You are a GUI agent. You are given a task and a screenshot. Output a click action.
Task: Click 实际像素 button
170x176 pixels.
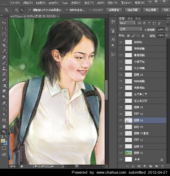click(114, 10)
